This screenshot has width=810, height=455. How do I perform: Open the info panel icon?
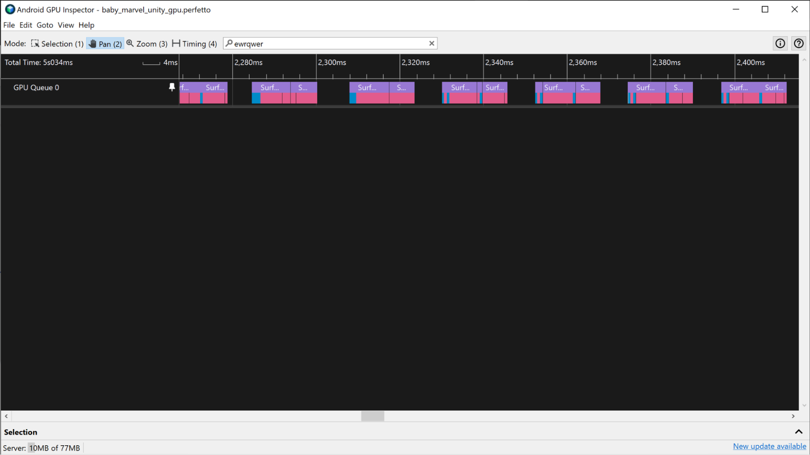(780, 43)
